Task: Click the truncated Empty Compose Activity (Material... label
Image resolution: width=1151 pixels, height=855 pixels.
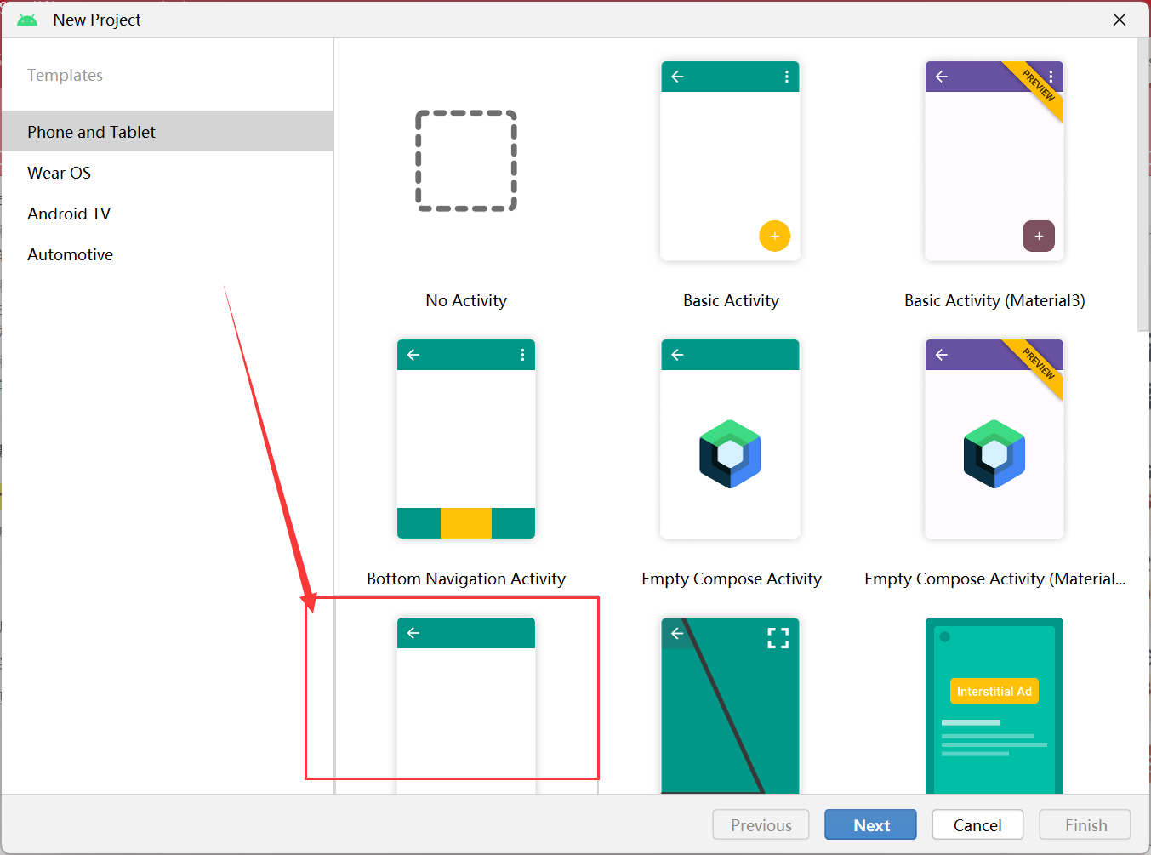Action: (994, 579)
